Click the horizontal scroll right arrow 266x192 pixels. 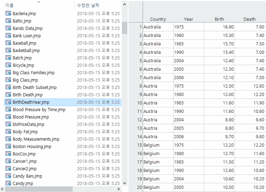point(118,189)
